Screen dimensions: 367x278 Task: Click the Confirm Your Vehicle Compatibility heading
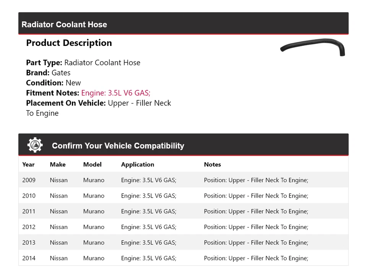[x=118, y=146]
